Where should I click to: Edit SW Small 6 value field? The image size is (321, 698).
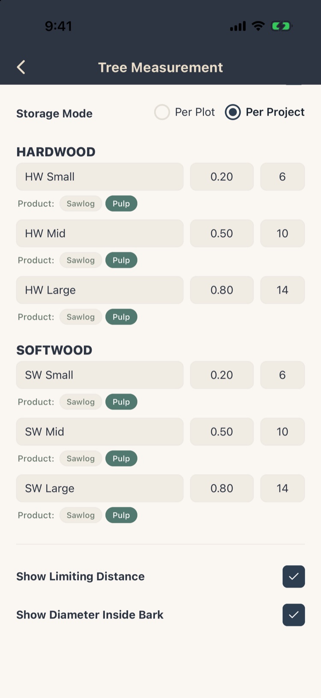point(282,375)
